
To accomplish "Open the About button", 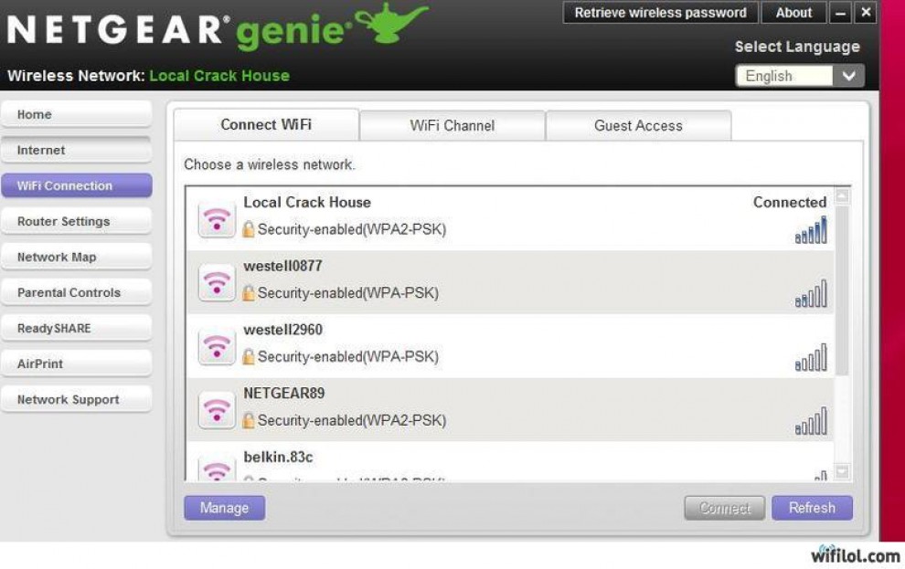I will pyautogui.click(x=793, y=13).
